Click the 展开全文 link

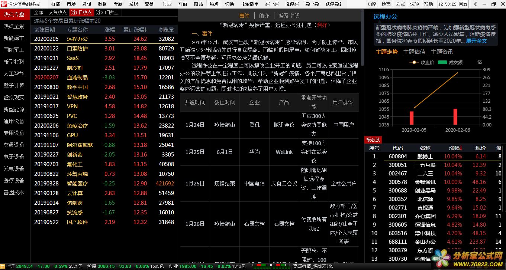pyautogui.click(x=477, y=41)
